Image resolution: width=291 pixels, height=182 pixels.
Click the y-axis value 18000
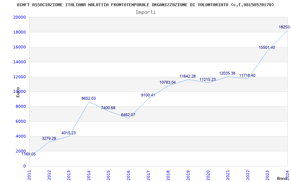tap(19, 32)
